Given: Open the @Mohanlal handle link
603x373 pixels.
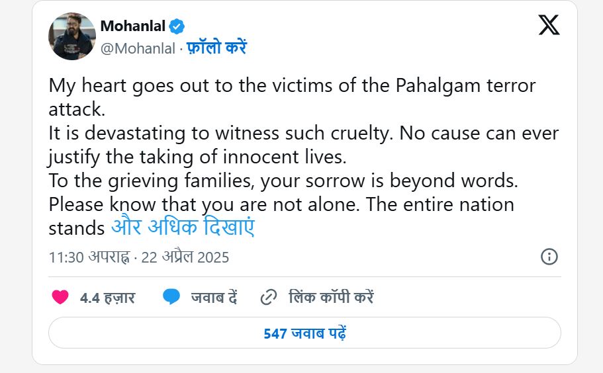Looking at the screenshot, I should coord(138,49).
